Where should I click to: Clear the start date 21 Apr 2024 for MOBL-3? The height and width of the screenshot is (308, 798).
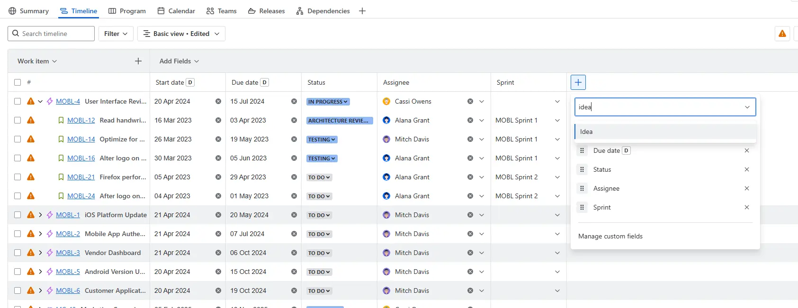(218, 253)
